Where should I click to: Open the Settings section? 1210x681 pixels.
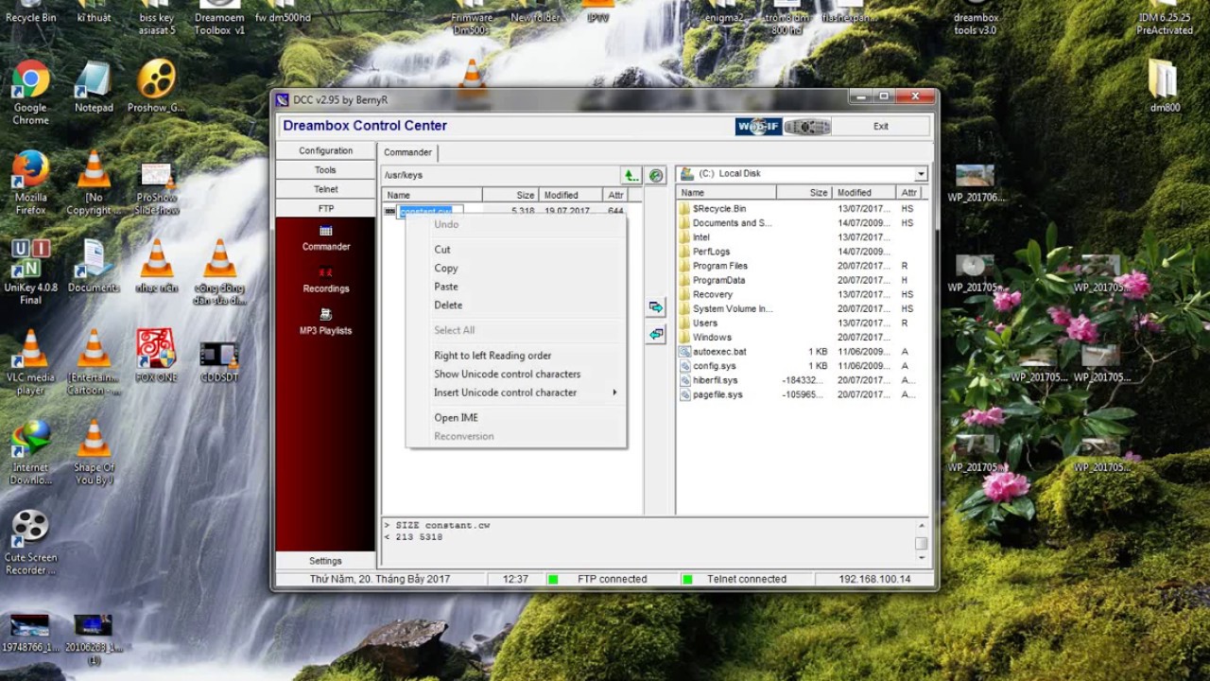pos(325,561)
